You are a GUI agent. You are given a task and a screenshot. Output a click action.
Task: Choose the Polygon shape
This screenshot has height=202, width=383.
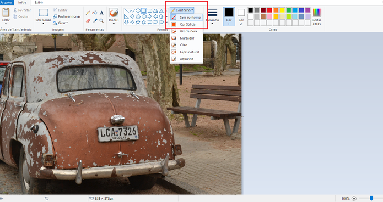[x=155, y=11]
